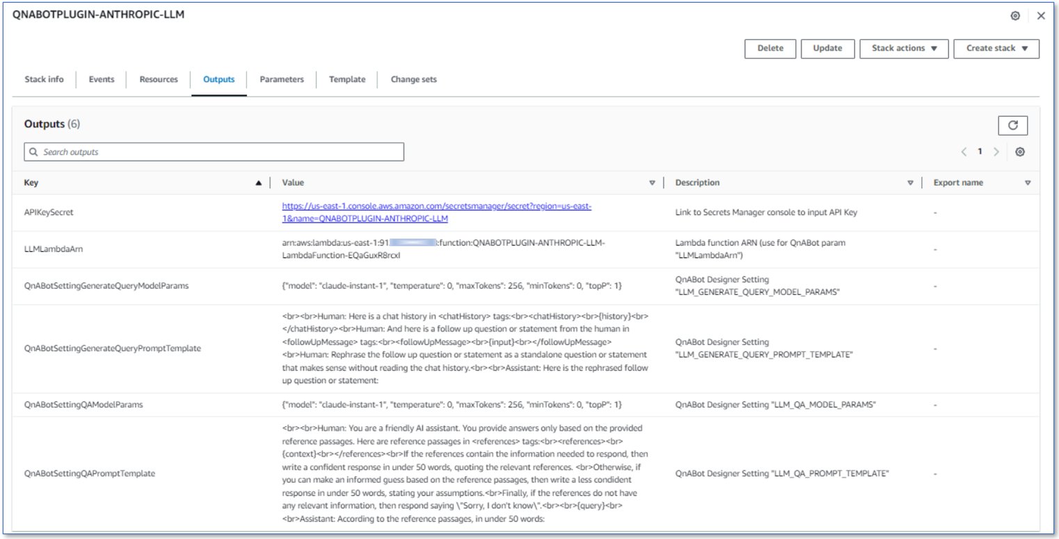The height and width of the screenshot is (539, 1059).
Task: Click the Search outputs field
Action: [214, 152]
